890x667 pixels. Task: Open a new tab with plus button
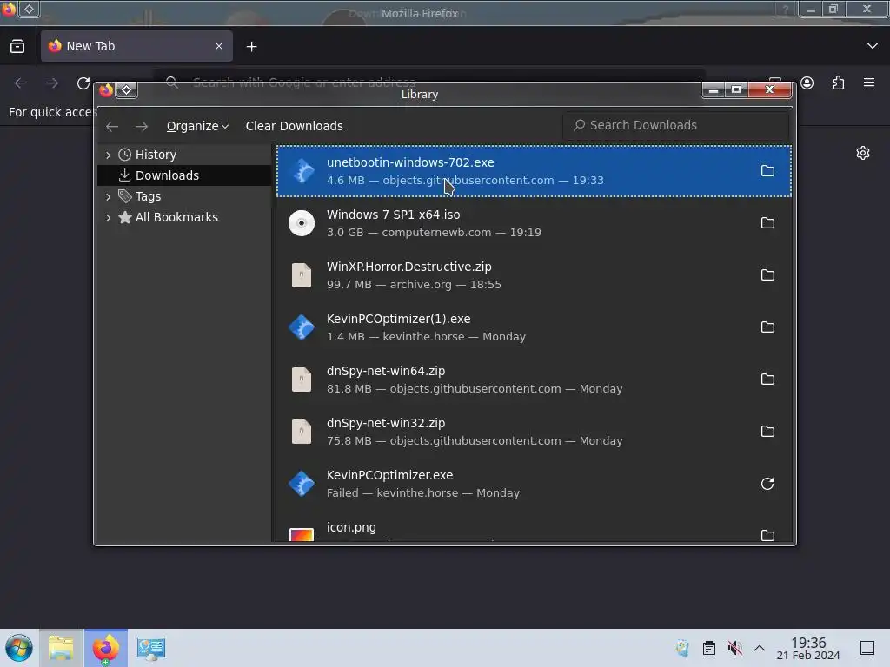[251, 47]
